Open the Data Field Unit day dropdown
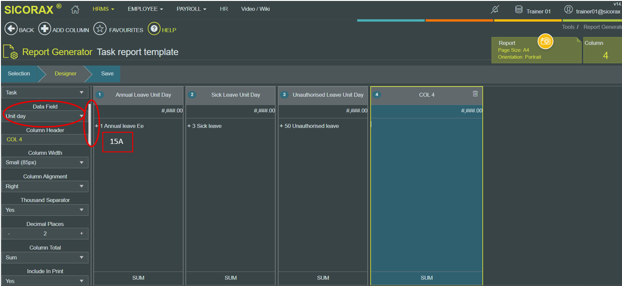Image resolution: width=622 pixels, height=286 pixels. coord(45,116)
